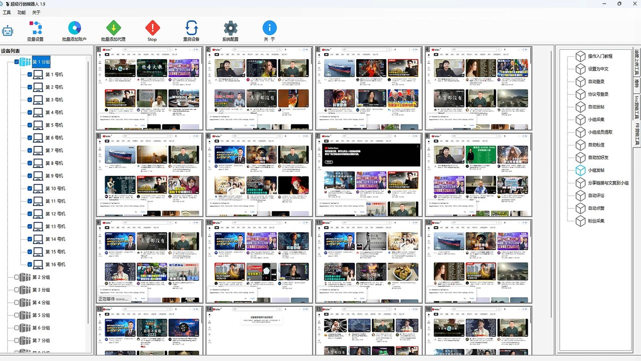Click the highlighted cube icon beside 小组发帖

coord(580,170)
